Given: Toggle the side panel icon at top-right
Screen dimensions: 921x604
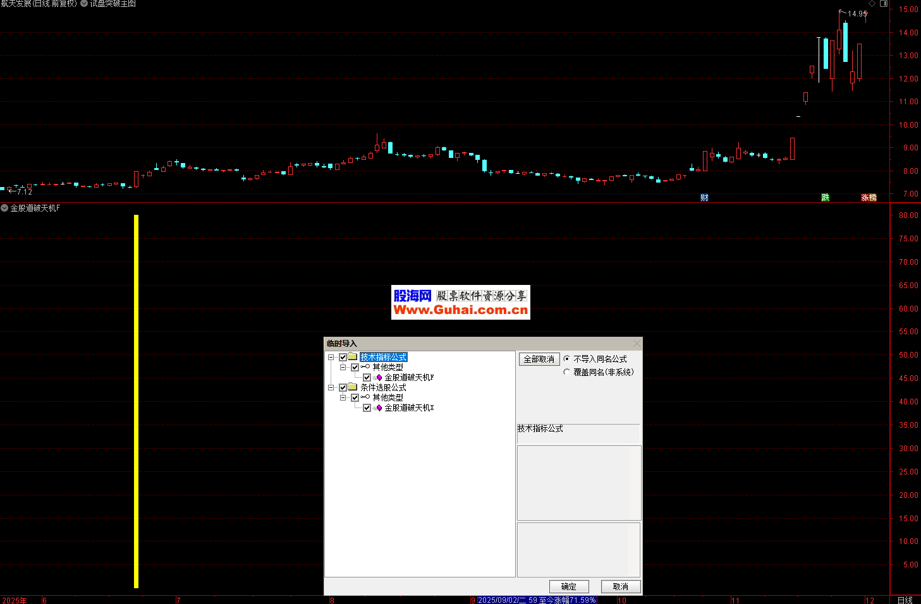Looking at the screenshot, I should point(884,4).
